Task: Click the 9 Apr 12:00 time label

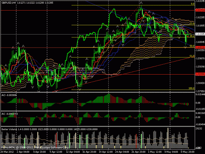Action: 56,152
